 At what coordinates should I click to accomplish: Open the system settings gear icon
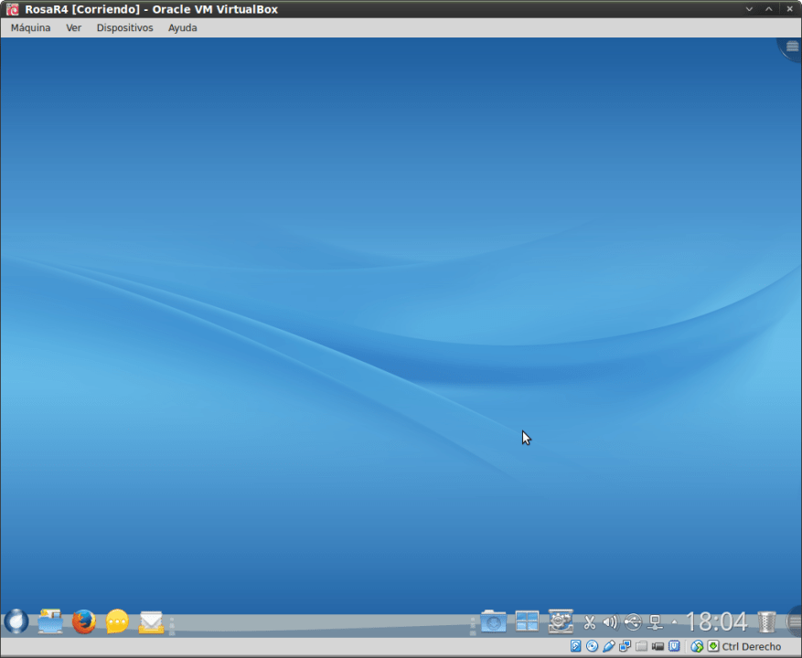pyautogui.click(x=561, y=622)
